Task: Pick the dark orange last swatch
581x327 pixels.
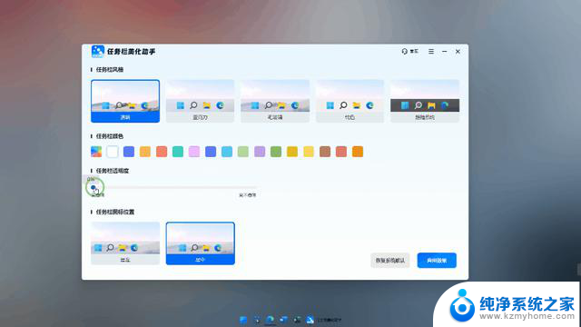Action: (358, 152)
